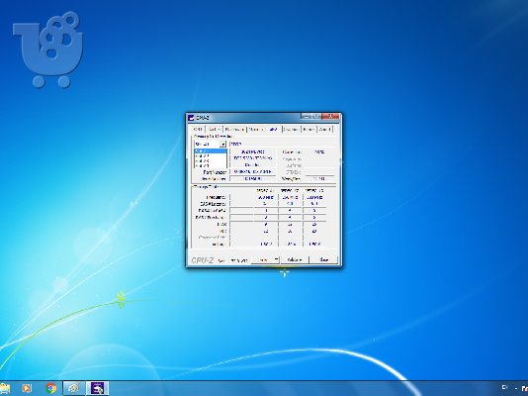Switch to Paint in the taskbar
The width and height of the screenshot is (528, 396).
74,388
